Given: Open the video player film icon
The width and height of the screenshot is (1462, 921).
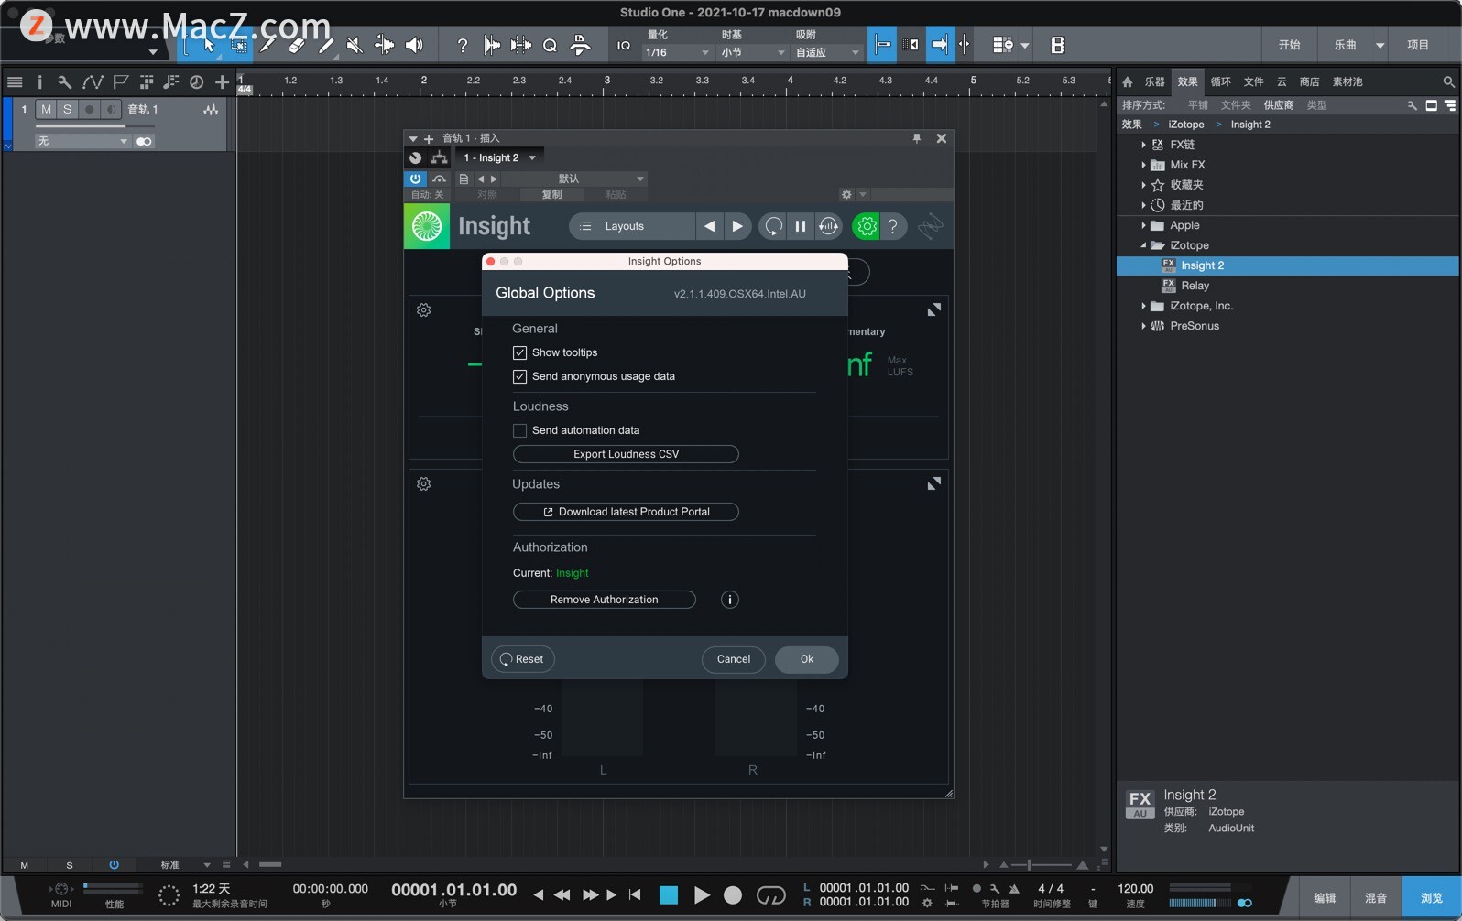Looking at the screenshot, I should tap(1057, 45).
